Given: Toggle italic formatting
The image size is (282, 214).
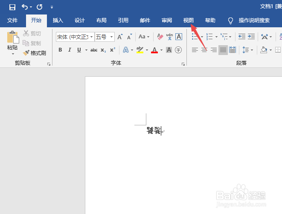Looking at the screenshot, I should point(70,50).
